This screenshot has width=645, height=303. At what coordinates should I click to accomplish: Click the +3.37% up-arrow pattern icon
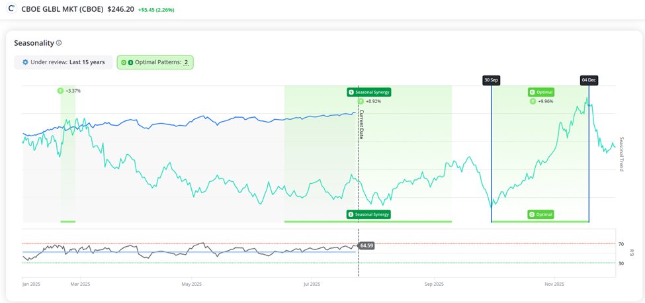tap(60, 91)
